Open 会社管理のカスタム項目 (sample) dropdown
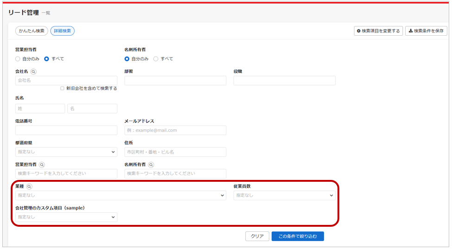Viewport: 452px width, 249px height. (66, 217)
